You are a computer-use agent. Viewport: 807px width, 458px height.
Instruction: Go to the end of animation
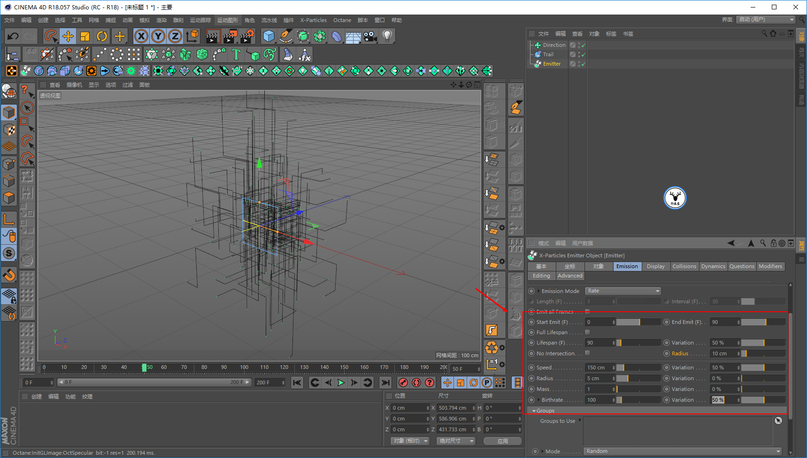(385, 383)
